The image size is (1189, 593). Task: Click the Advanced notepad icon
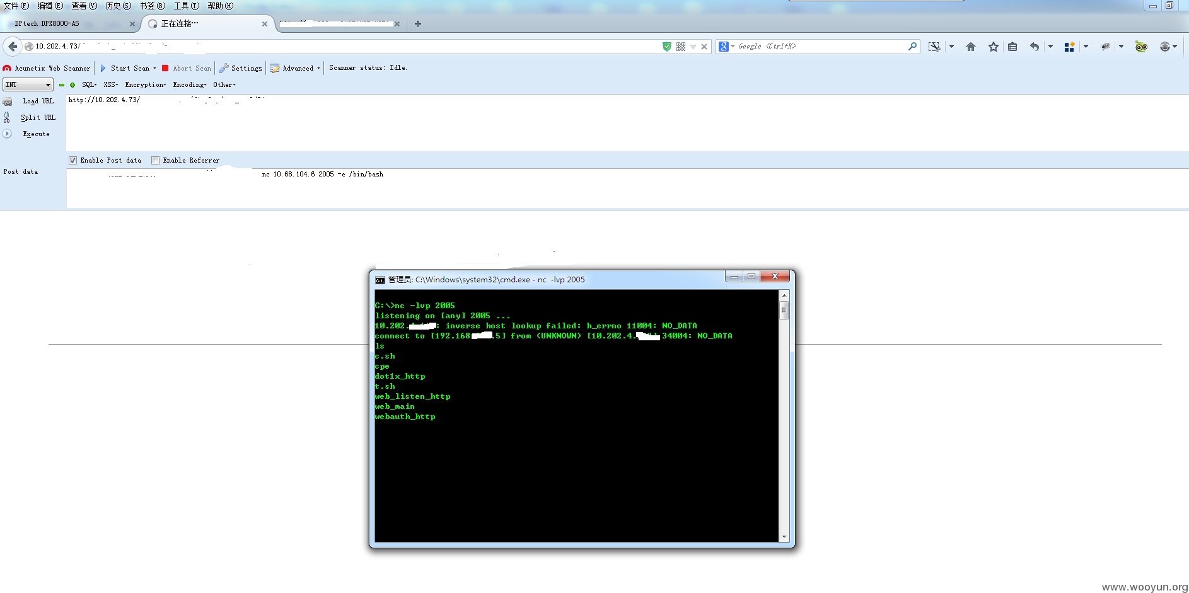pyautogui.click(x=275, y=68)
